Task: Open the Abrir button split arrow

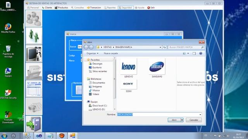Action: pyautogui.click(x=182, y=120)
